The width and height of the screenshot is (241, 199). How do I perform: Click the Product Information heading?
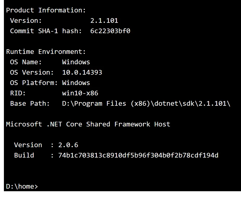point(46,10)
